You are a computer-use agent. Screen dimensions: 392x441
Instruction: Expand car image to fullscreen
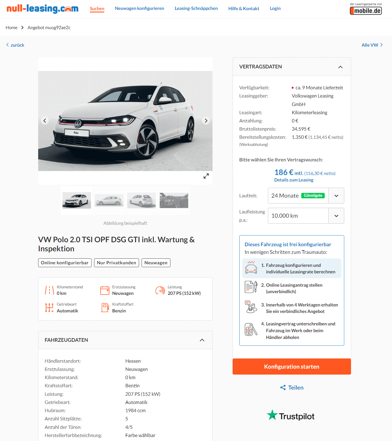tap(206, 176)
